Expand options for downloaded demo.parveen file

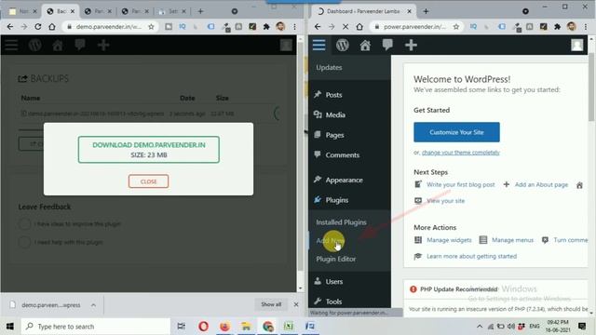pos(93,305)
